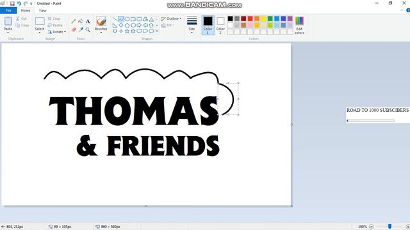Choose the Triangle shape

tap(151, 19)
